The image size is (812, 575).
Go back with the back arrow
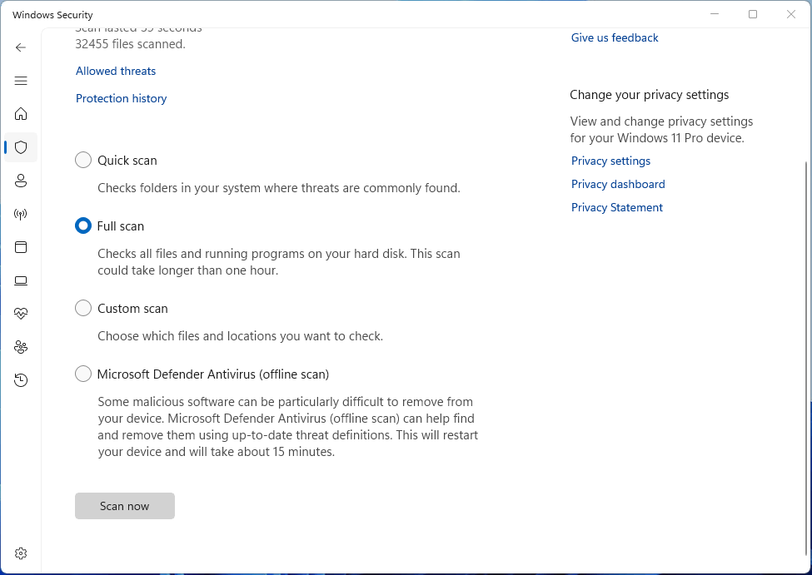click(21, 47)
